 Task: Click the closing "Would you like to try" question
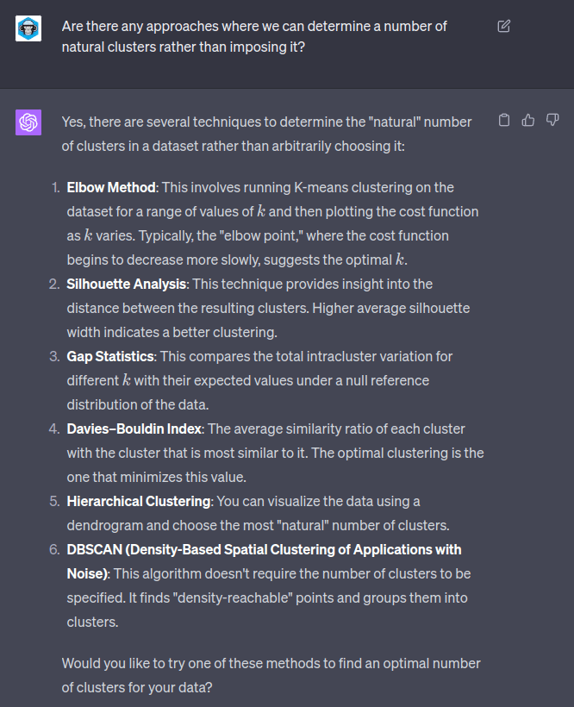click(x=271, y=675)
